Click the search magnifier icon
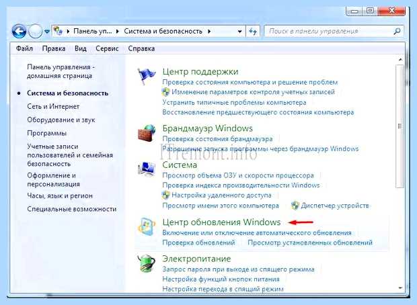 coord(397,32)
